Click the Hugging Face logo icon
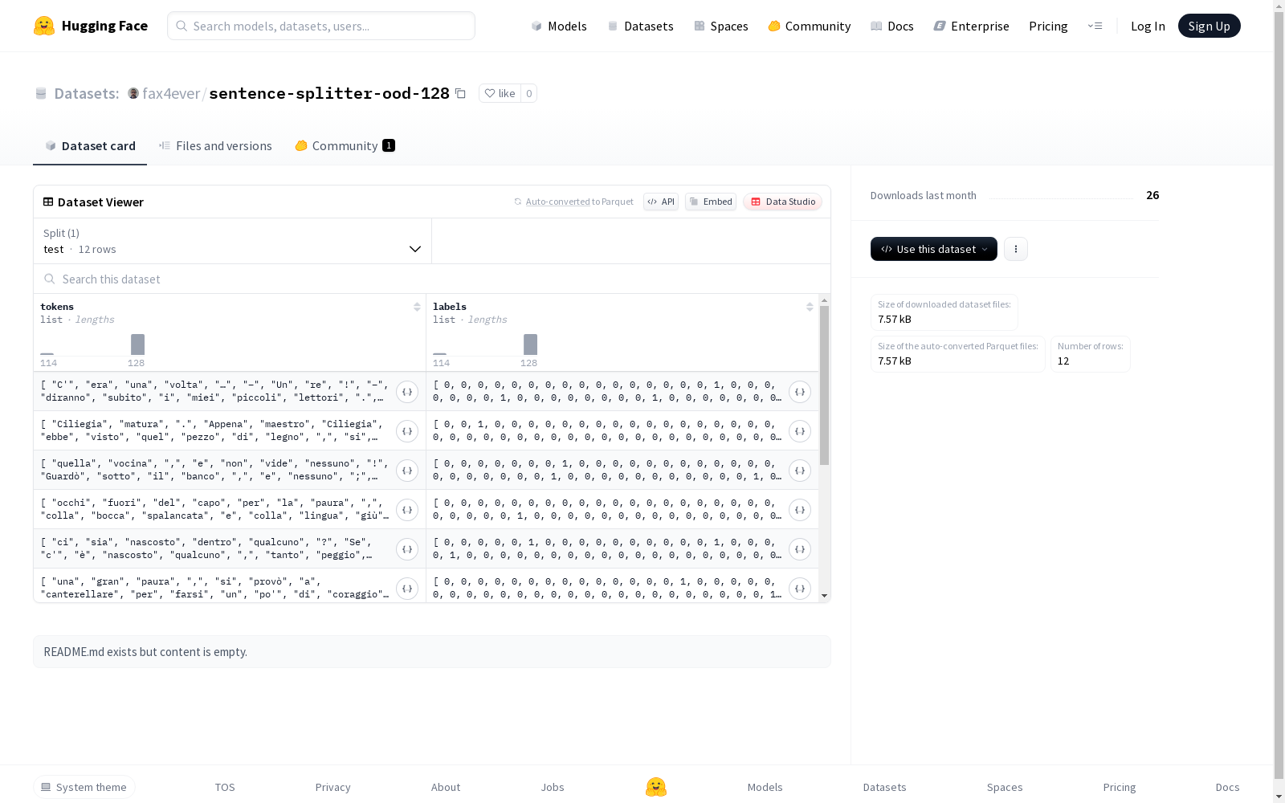1285x803 pixels. coord(44,26)
